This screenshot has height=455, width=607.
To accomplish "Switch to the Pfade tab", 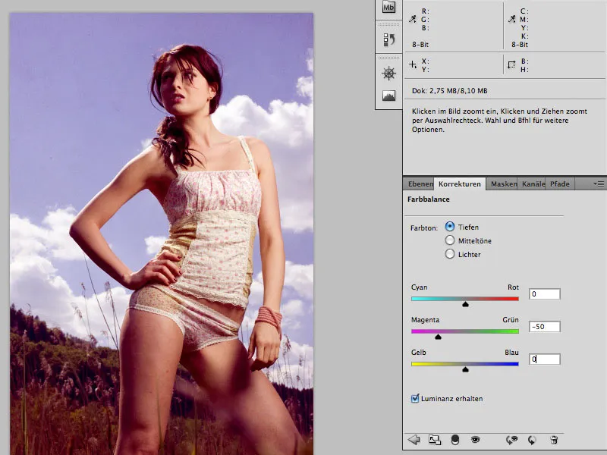I will [560, 184].
